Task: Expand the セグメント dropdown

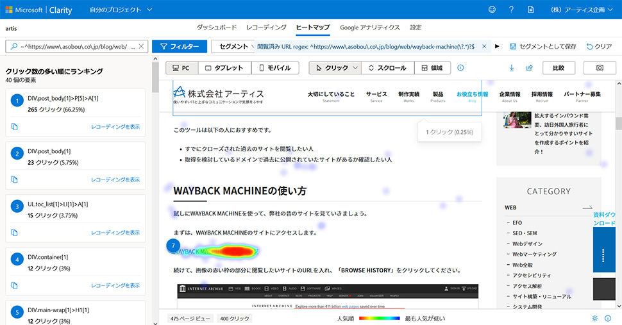Action: [233, 46]
